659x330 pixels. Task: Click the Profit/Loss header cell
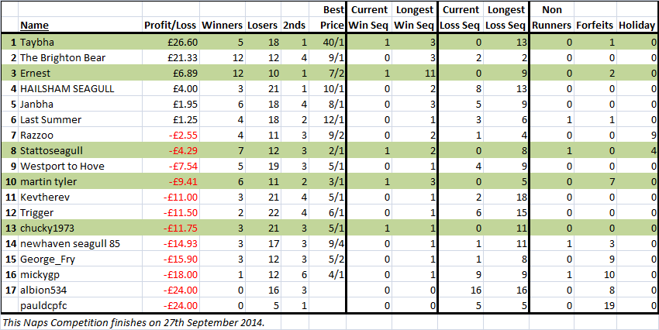click(171, 26)
